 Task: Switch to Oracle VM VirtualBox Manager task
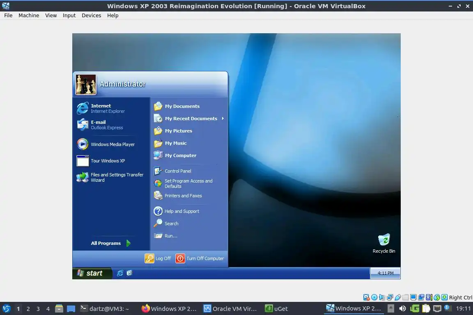[230, 308]
